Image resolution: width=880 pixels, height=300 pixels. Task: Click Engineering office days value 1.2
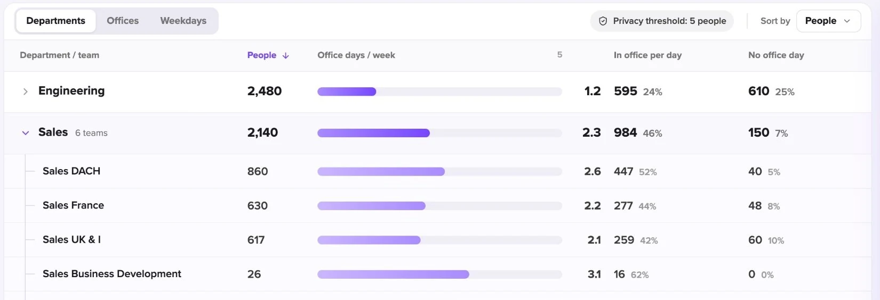(593, 91)
